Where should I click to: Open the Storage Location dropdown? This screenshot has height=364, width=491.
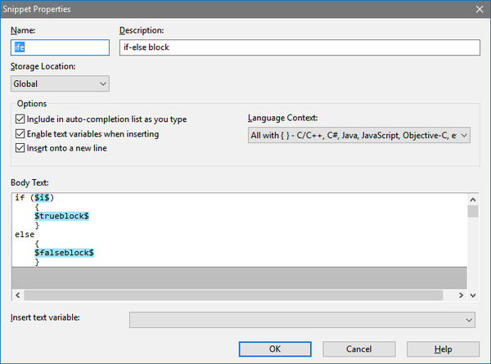point(60,83)
